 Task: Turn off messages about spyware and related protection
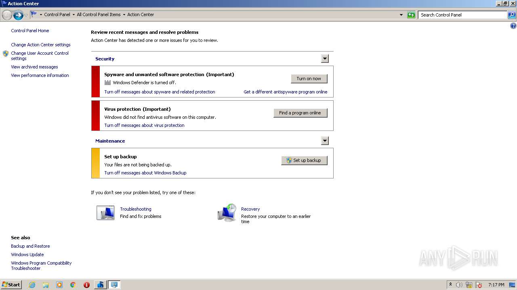click(x=160, y=92)
